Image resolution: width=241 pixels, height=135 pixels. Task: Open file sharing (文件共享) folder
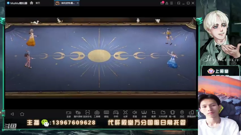click(x=163, y=114)
